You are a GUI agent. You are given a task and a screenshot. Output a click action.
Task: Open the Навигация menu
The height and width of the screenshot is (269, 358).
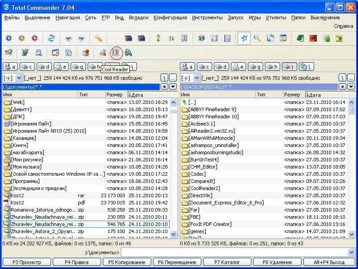point(68,17)
